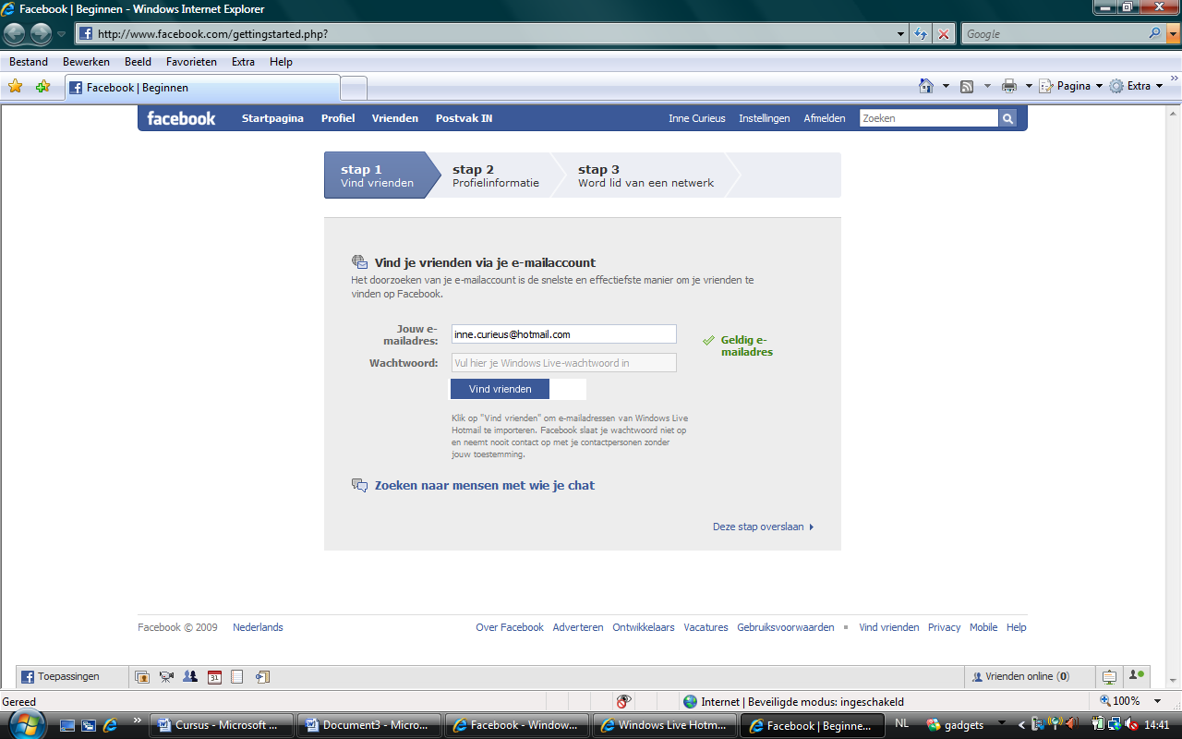Open the Events calendar icon in the bottom bar
This screenshot has width=1182, height=739.
[x=214, y=677]
